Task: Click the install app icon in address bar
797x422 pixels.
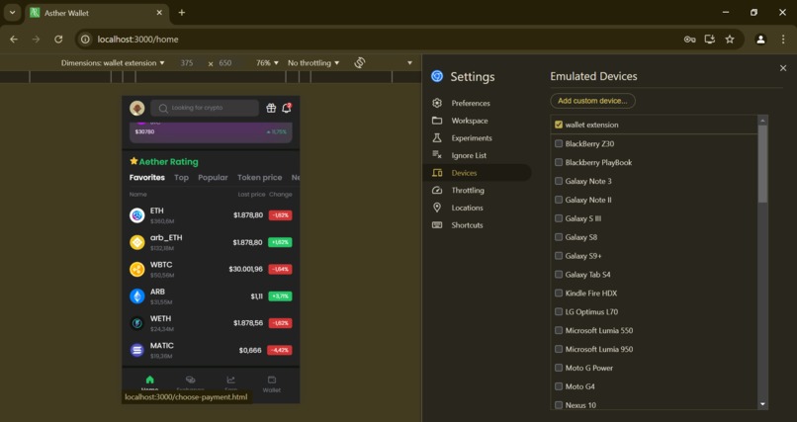Action: point(710,40)
